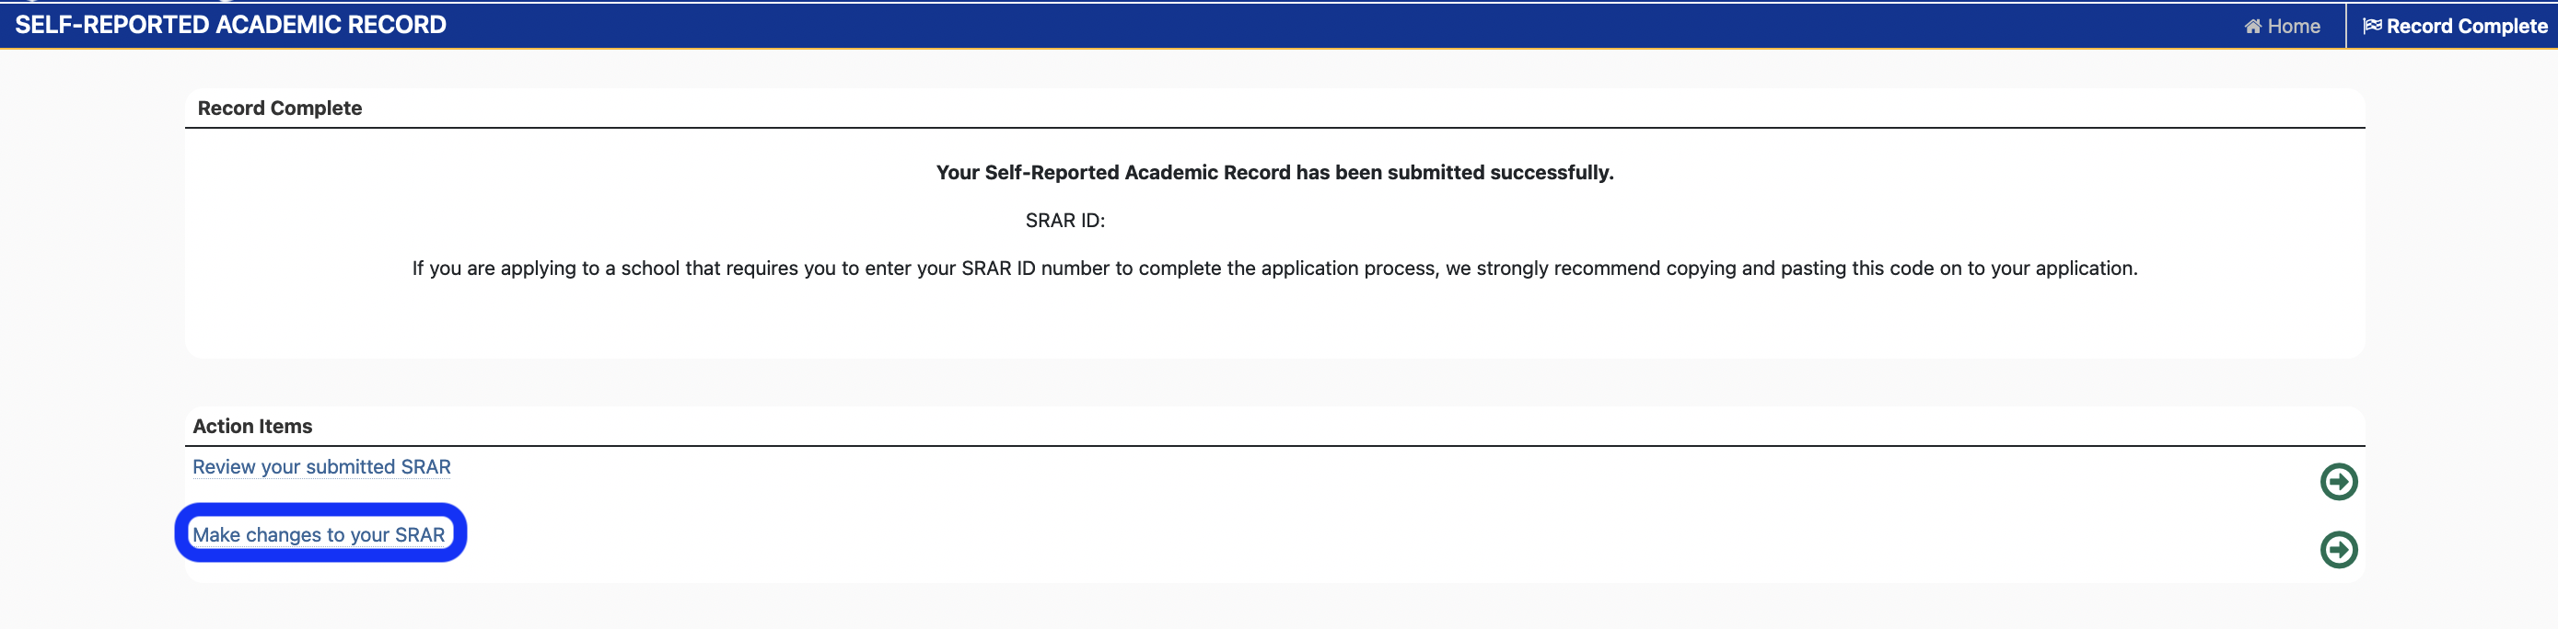Open the Review your submitted SRAR link
This screenshot has width=2558, height=629.
pyautogui.click(x=320, y=467)
